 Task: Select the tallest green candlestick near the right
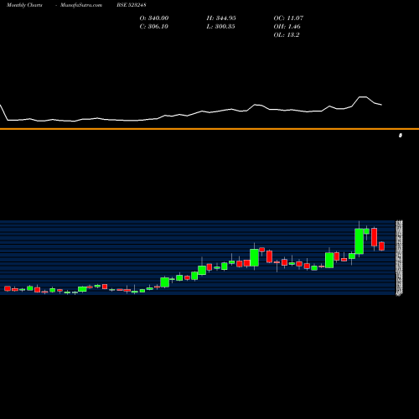[x=359, y=241]
